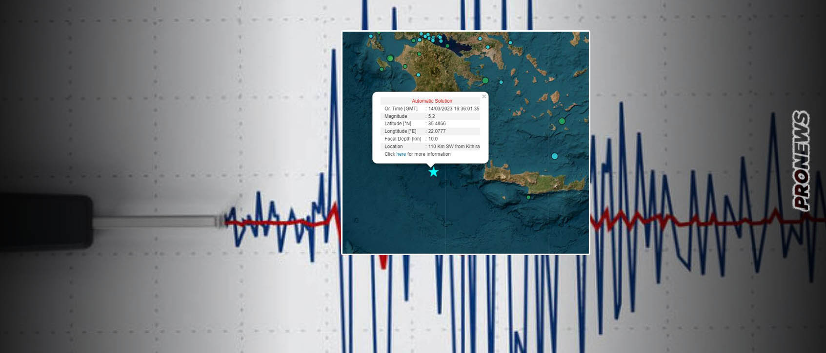
Task: Select the cyan marker on southwest Peloponnese
Action: pyautogui.click(x=418, y=75)
